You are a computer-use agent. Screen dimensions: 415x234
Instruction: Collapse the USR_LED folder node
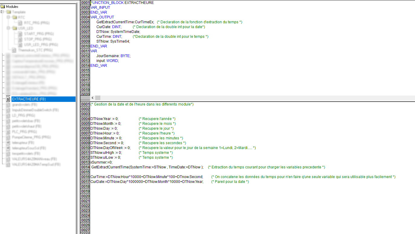(x=8, y=28)
